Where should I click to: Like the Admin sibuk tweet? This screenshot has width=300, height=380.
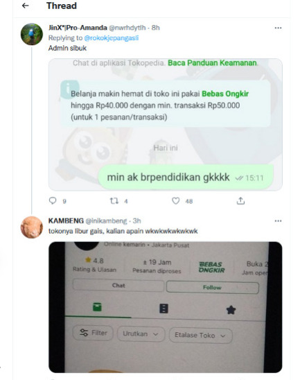176,200
